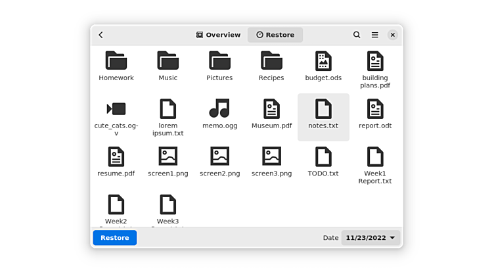Open the search icon in header bar

pos(357,35)
